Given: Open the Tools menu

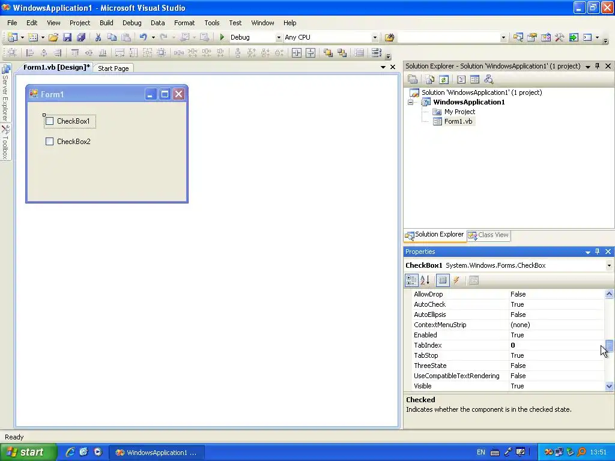Looking at the screenshot, I should (x=212, y=23).
